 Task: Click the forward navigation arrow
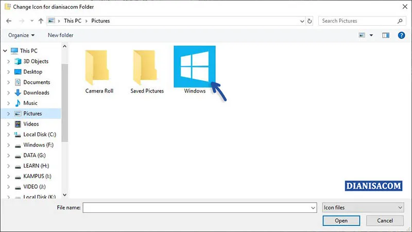point(22,21)
